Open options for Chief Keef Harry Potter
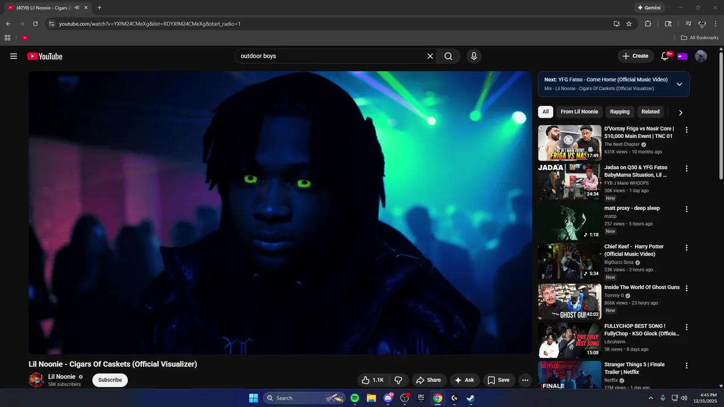This screenshot has width=724, height=407. (687, 248)
